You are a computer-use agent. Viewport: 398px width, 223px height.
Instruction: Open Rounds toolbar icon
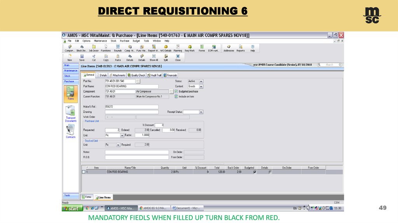tap(118, 48)
